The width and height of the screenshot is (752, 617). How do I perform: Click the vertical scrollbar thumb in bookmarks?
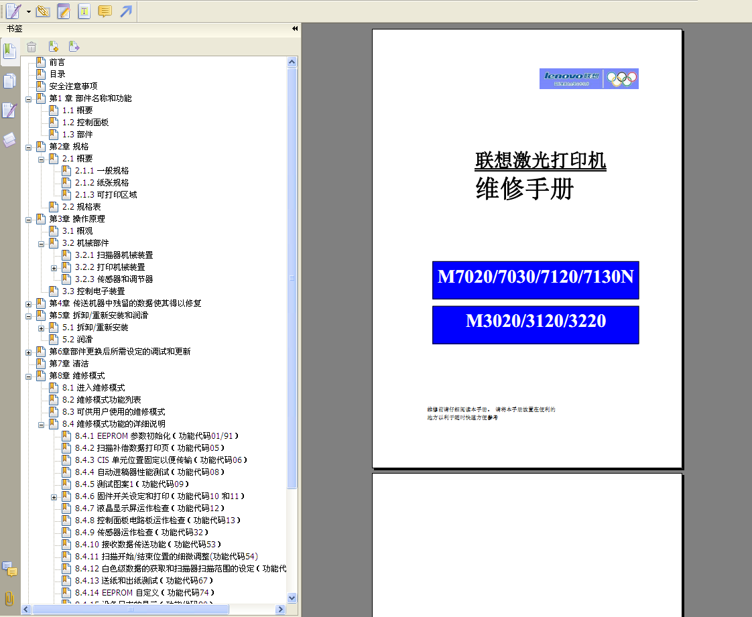[292, 278]
